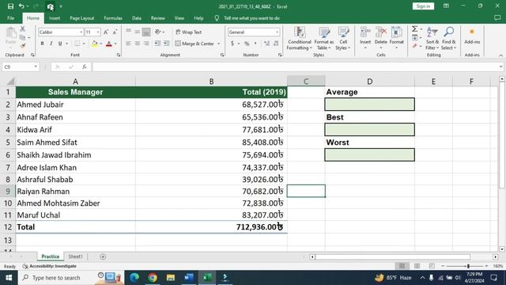Image resolution: width=506 pixels, height=285 pixels.
Task: Click the Cut scissors icon
Action: [x=23, y=29]
